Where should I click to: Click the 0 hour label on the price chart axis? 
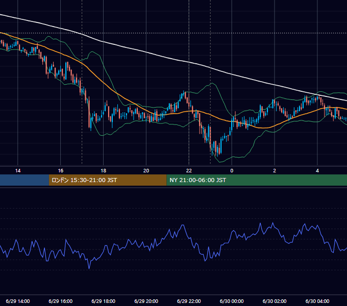(x=232, y=171)
